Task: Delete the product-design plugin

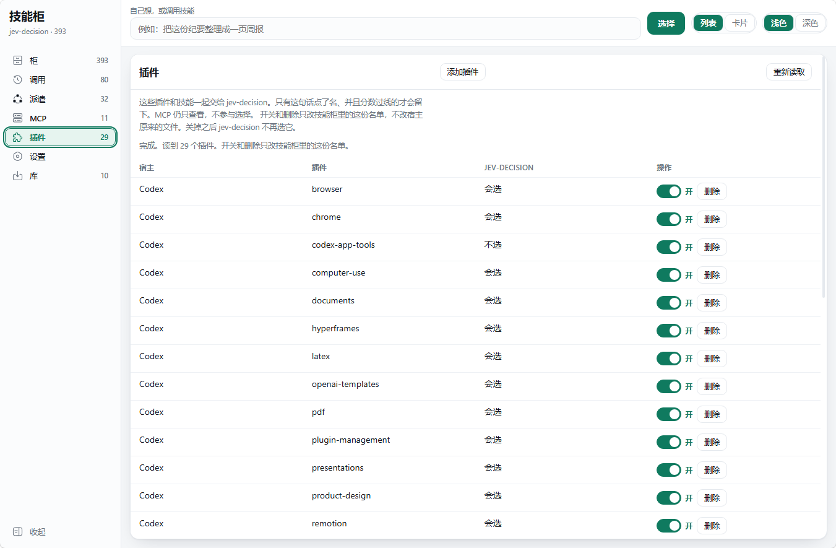Action: click(x=712, y=498)
